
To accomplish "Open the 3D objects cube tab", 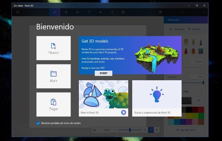I will tap(66, 12).
